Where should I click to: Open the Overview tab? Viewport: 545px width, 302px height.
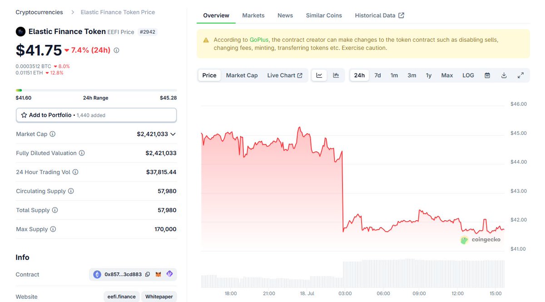216,15
